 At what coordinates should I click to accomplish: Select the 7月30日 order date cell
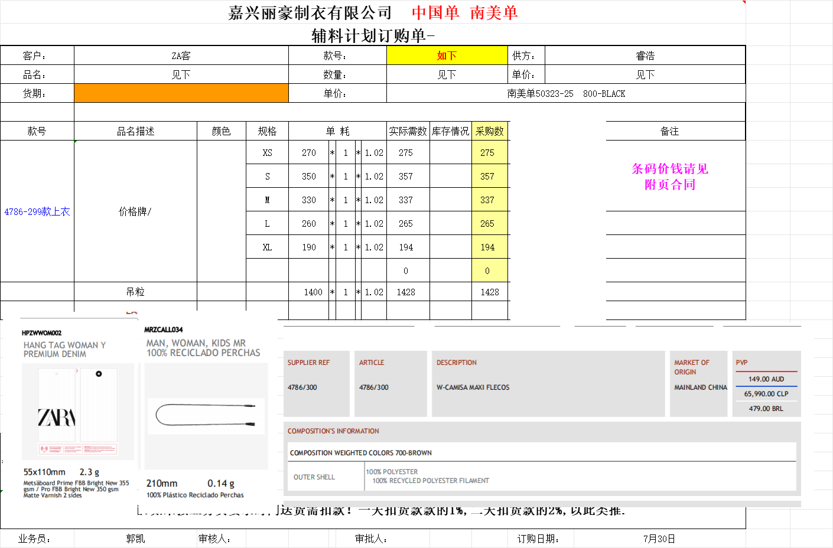pyautogui.click(x=659, y=539)
